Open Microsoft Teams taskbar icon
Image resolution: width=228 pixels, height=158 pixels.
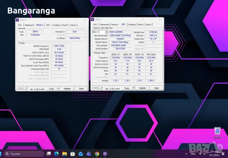point(89,154)
